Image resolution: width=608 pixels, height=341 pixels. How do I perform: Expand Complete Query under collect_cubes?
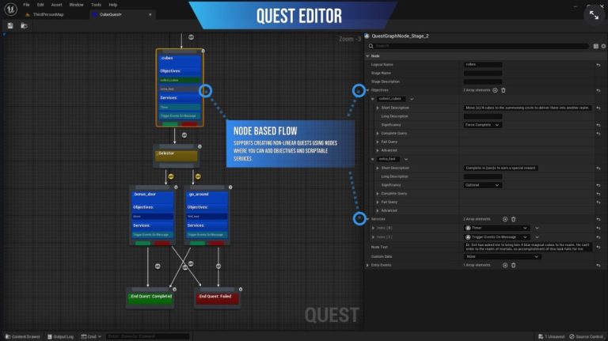(378, 133)
